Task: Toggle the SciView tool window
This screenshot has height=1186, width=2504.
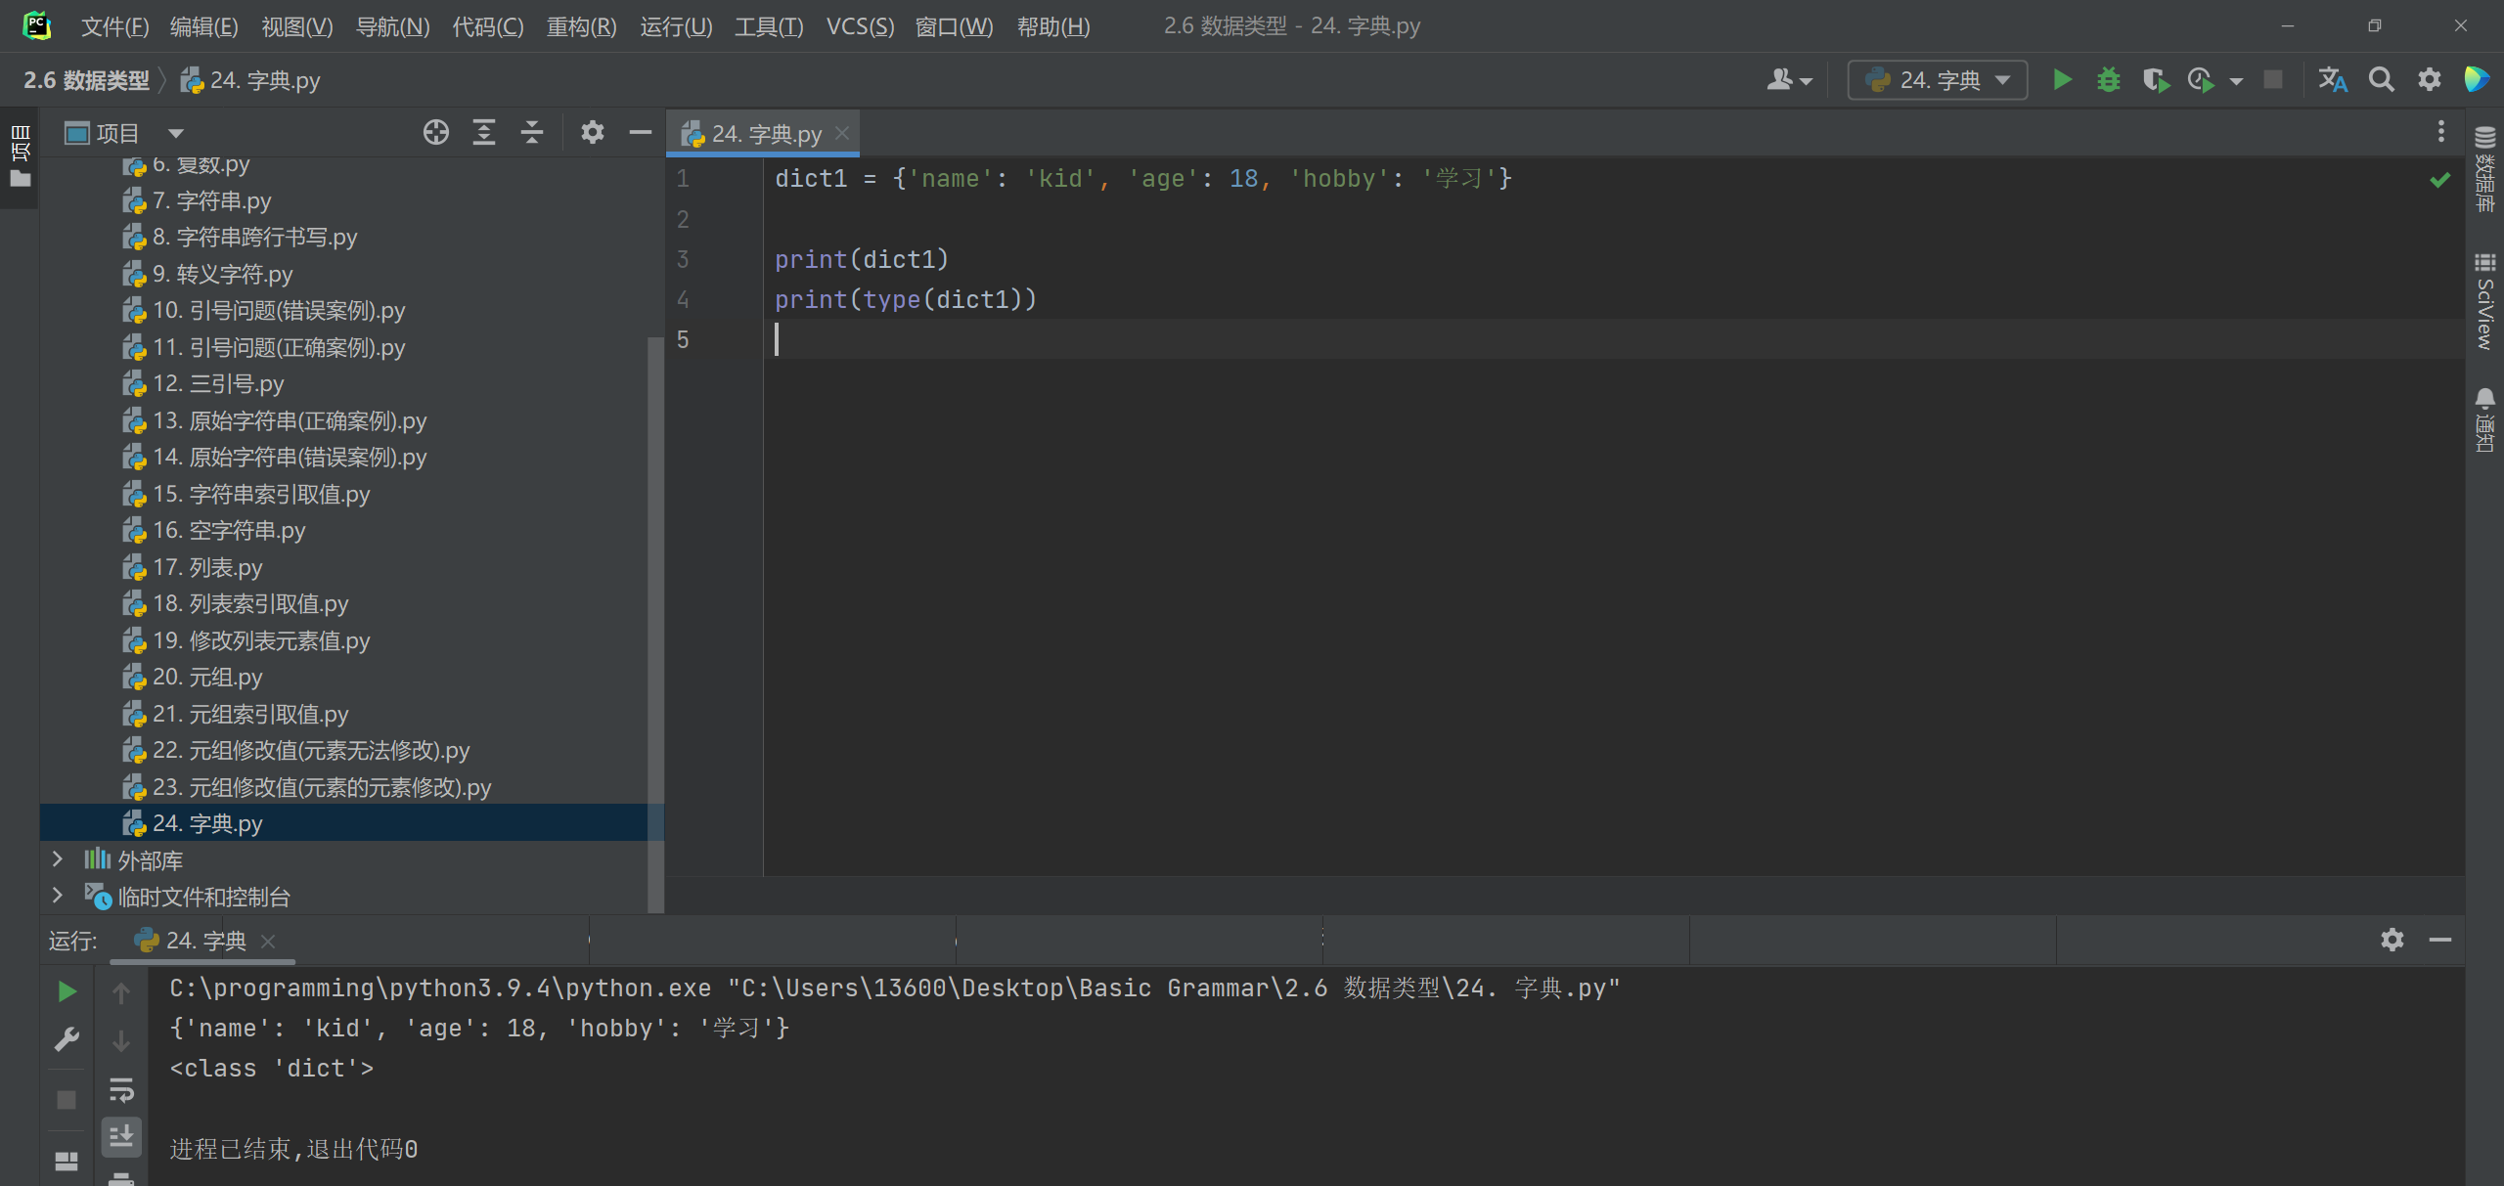Action: (2484, 302)
